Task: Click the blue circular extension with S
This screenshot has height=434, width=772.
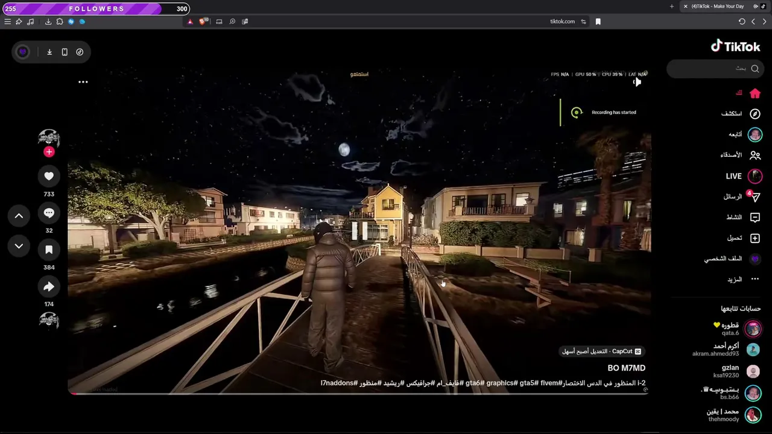Action: pos(71,22)
